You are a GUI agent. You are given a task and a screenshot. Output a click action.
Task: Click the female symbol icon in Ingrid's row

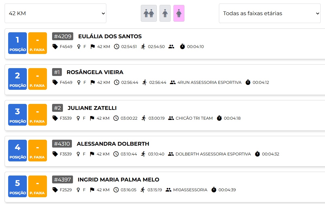click(78, 190)
